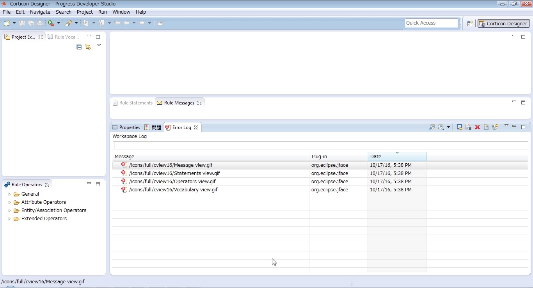Click the Delete Log red X icon
Screen dimensions: 533x288
[x=477, y=127]
